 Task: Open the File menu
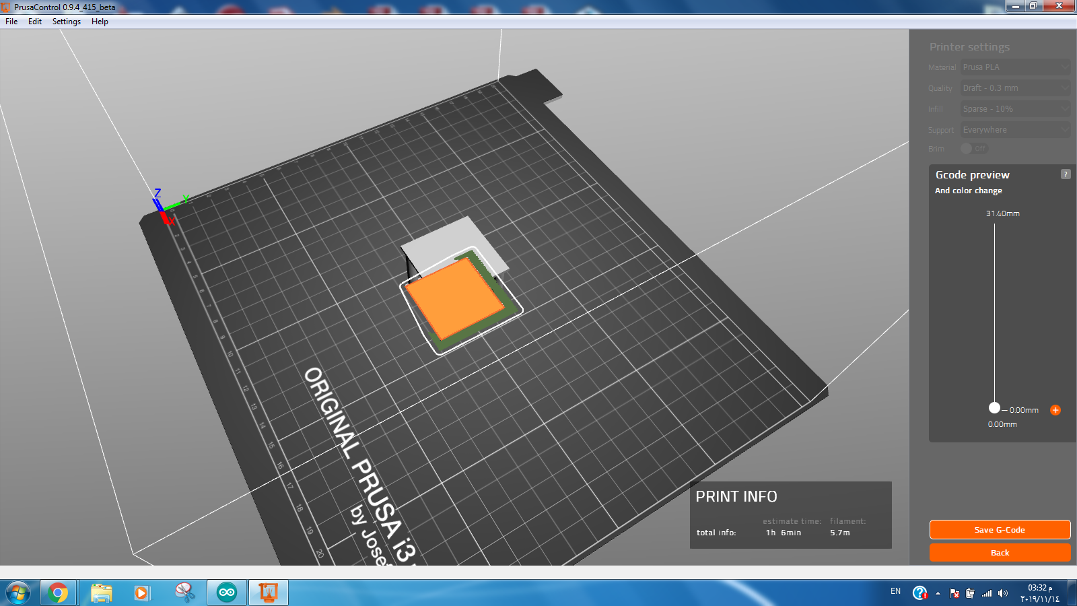pos(11,22)
